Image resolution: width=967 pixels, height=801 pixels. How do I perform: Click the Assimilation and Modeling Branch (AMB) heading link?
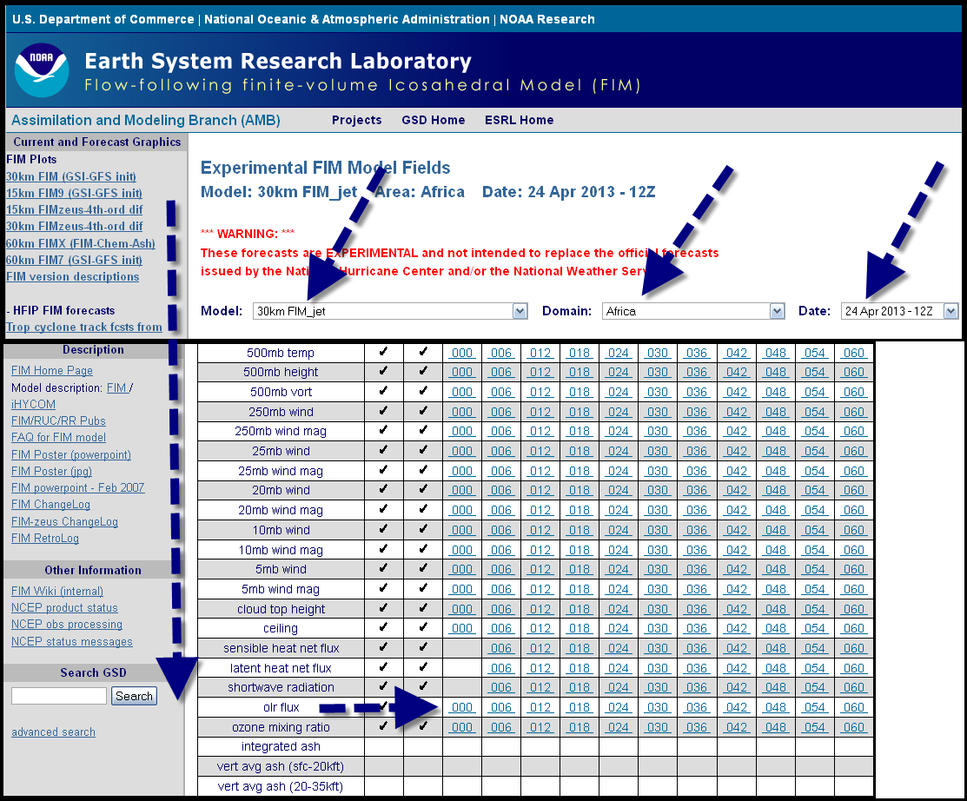[x=146, y=120]
